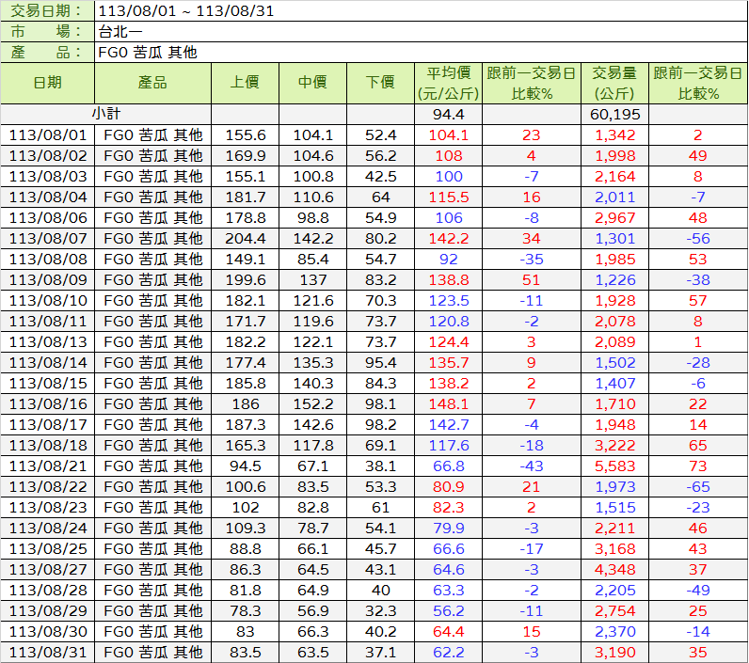Select the date cell 113/08/21
Image resolution: width=749 pixels, height=663 pixels.
tap(47, 466)
